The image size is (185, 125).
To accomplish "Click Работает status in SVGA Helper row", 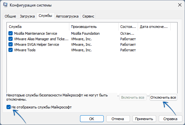I will point(128,44).
